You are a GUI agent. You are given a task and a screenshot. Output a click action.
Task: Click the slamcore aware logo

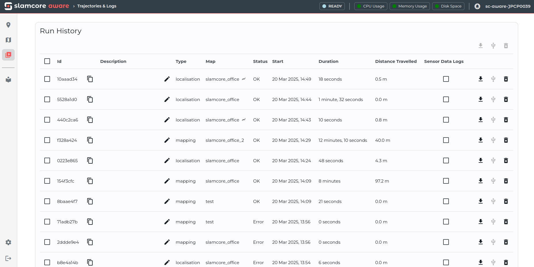click(x=37, y=6)
